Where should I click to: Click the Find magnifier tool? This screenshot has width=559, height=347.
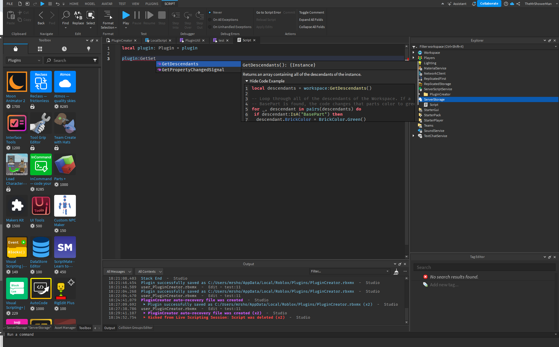pyautogui.click(x=66, y=15)
